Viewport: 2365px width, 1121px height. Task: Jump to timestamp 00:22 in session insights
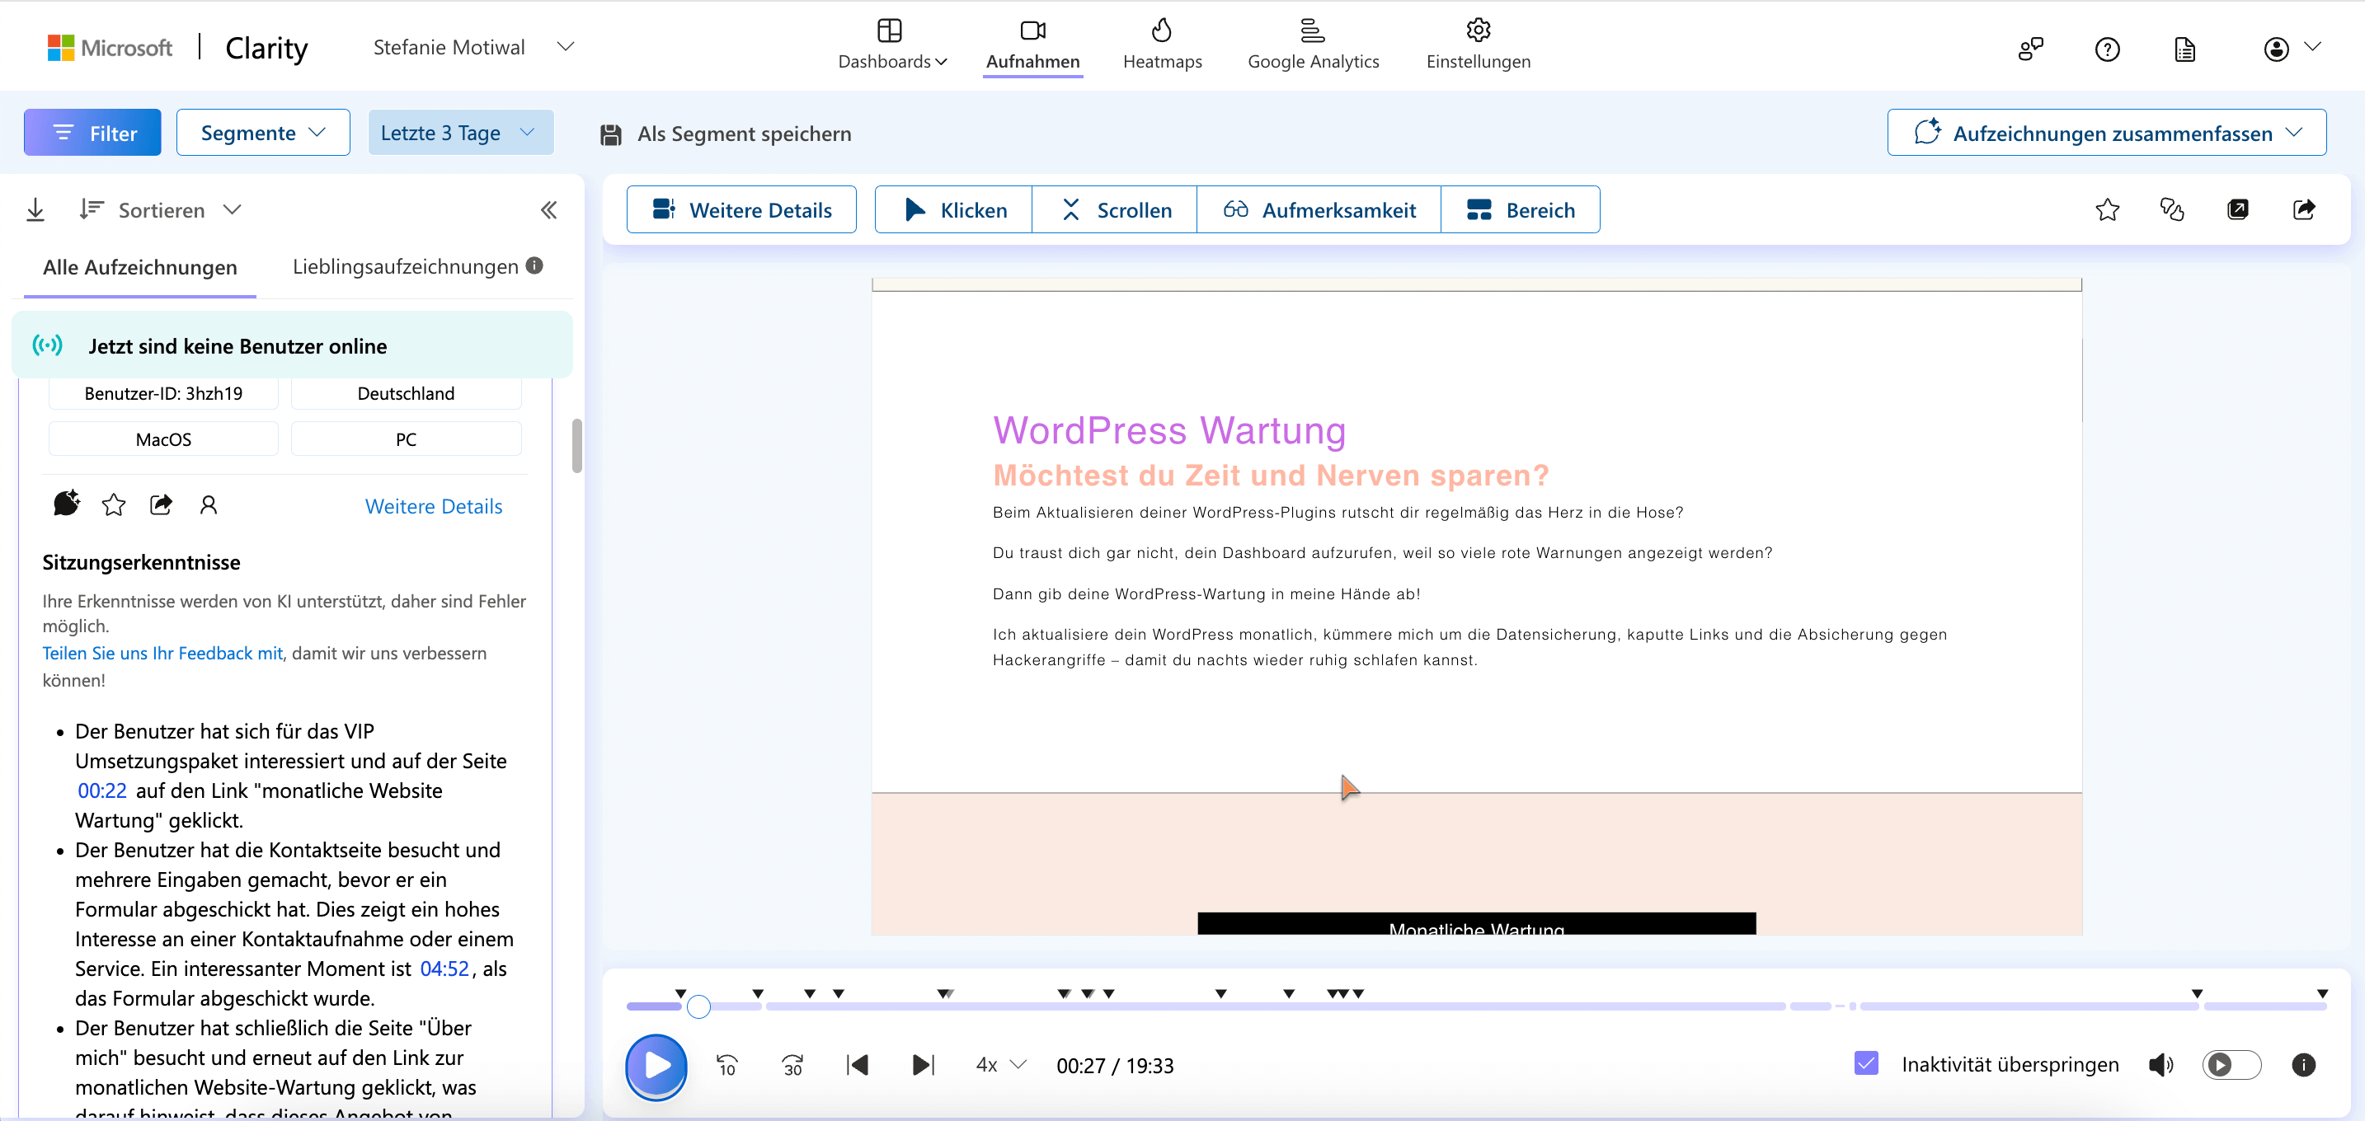pyautogui.click(x=102, y=790)
